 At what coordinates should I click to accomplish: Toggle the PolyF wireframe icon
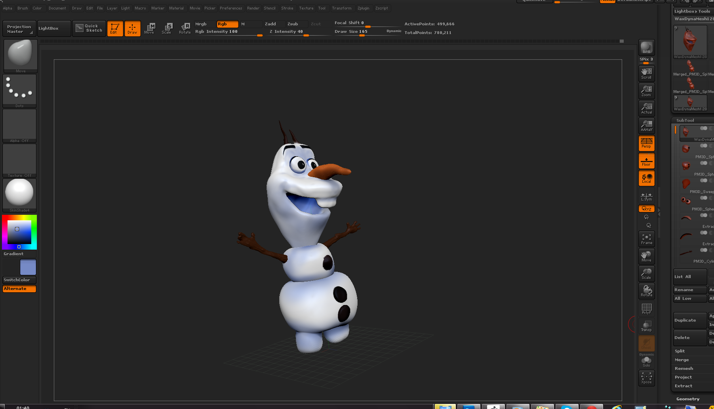[646, 309]
